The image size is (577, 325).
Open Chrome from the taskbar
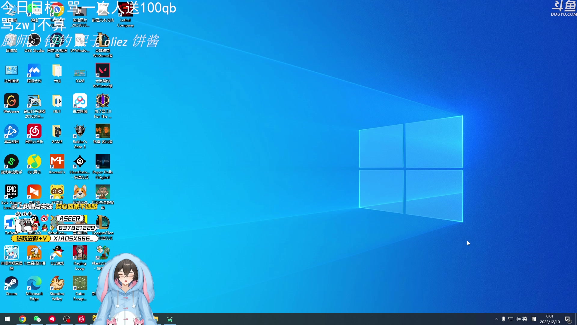23,319
